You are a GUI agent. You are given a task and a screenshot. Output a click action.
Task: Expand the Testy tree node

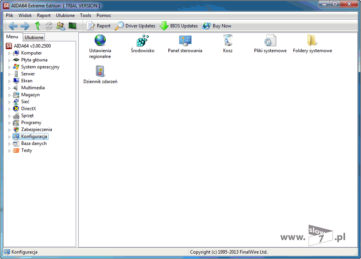(9, 151)
